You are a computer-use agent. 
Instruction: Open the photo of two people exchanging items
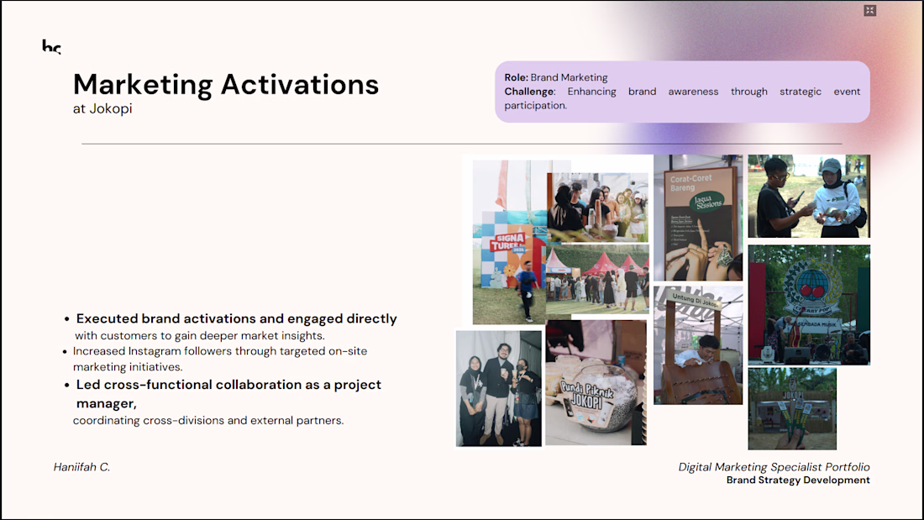808,197
